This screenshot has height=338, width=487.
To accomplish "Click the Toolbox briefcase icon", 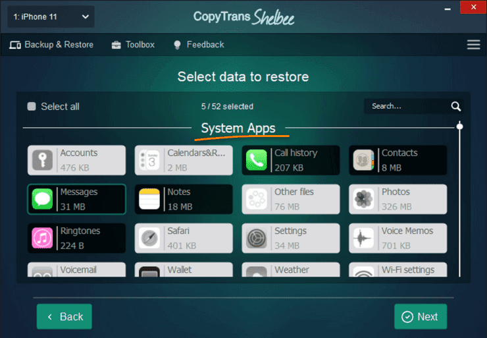I will (116, 45).
